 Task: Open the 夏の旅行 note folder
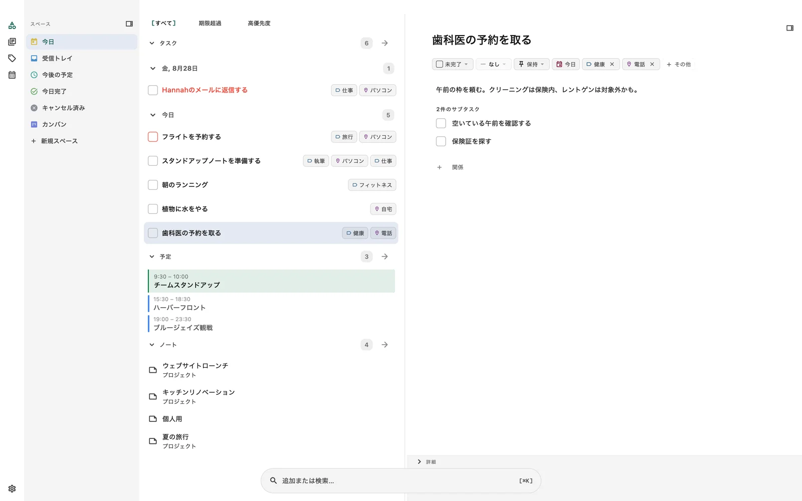153,441
